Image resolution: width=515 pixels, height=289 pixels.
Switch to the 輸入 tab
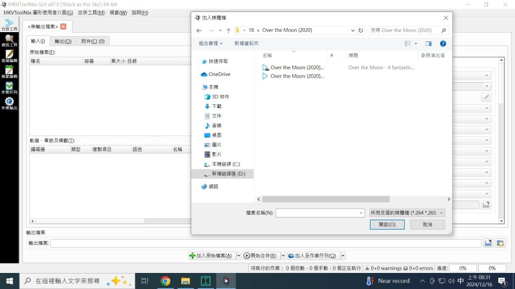click(x=37, y=41)
